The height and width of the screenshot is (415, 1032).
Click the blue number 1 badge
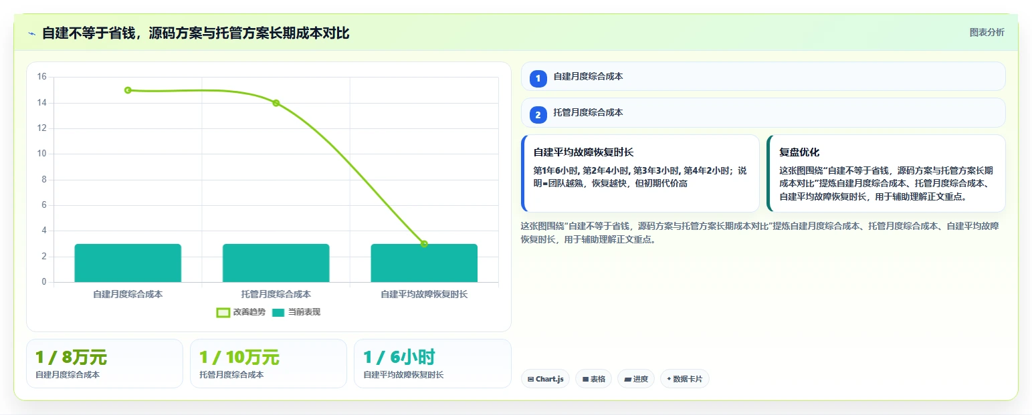538,78
